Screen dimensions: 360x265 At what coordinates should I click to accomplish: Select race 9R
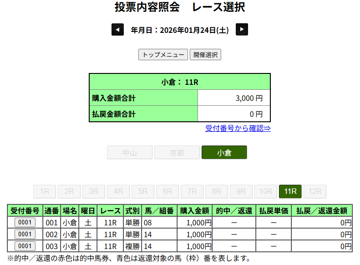(241, 192)
